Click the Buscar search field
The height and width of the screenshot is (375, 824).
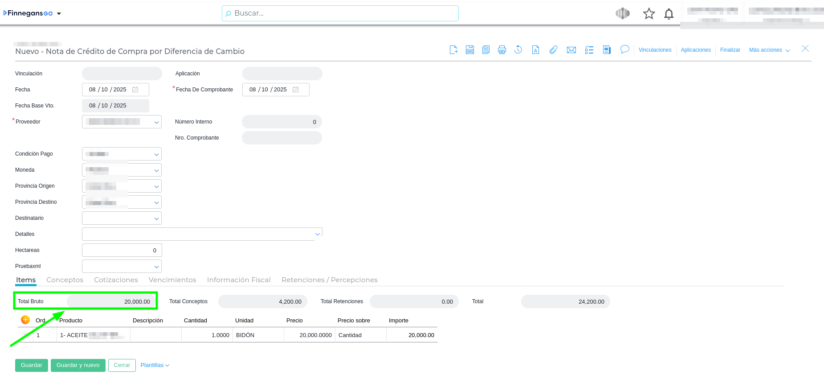pos(340,13)
